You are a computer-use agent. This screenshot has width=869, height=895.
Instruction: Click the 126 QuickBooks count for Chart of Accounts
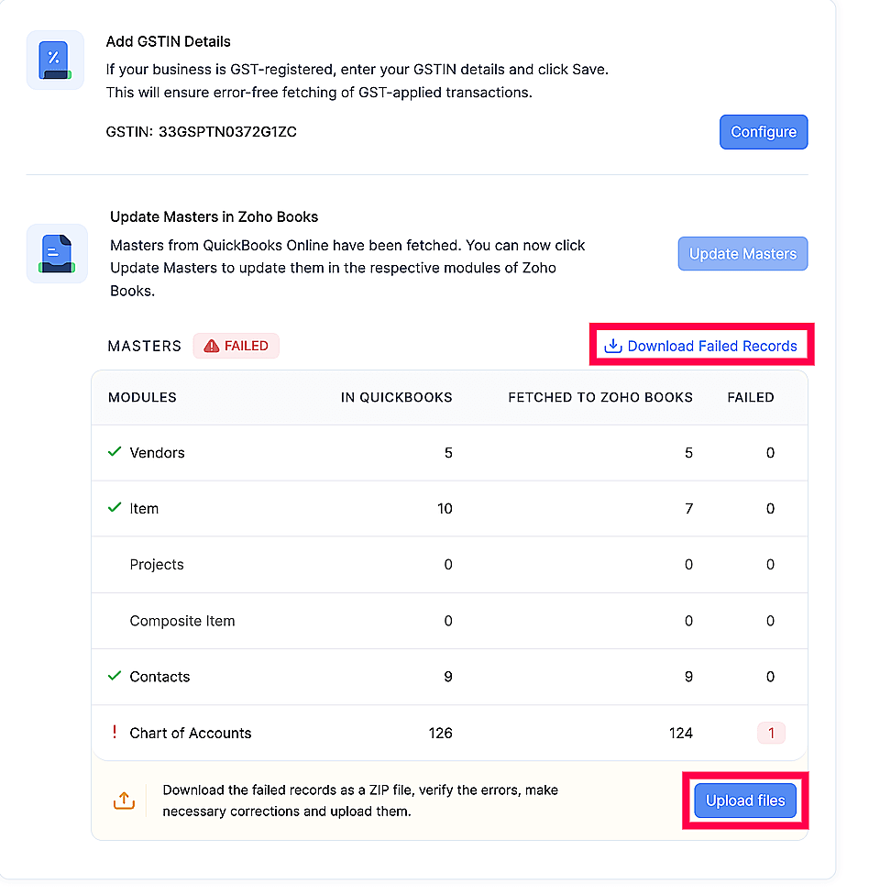pyautogui.click(x=440, y=733)
